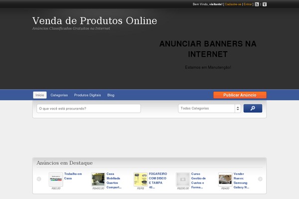Select the Início tab

coord(40,95)
